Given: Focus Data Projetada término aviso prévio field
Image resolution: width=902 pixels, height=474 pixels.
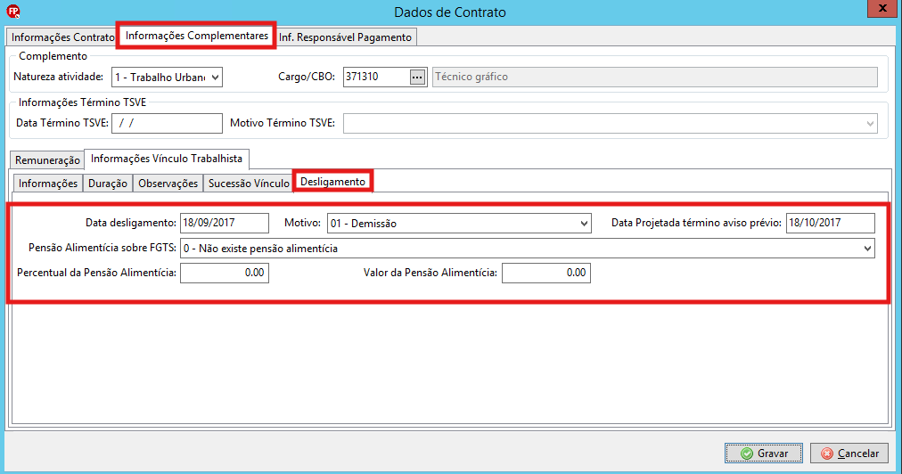Looking at the screenshot, I should [x=830, y=224].
